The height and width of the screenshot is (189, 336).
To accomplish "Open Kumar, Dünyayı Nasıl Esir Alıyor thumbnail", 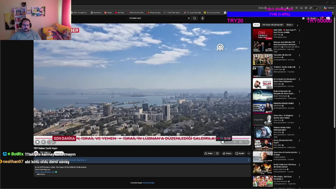I will [x=263, y=144].
